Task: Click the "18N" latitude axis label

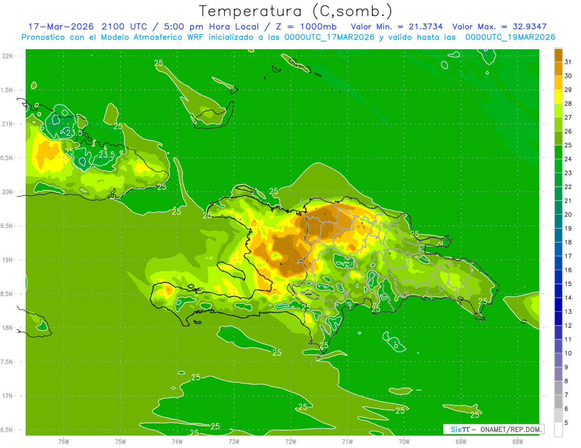Action: click(x=8, y=328)
